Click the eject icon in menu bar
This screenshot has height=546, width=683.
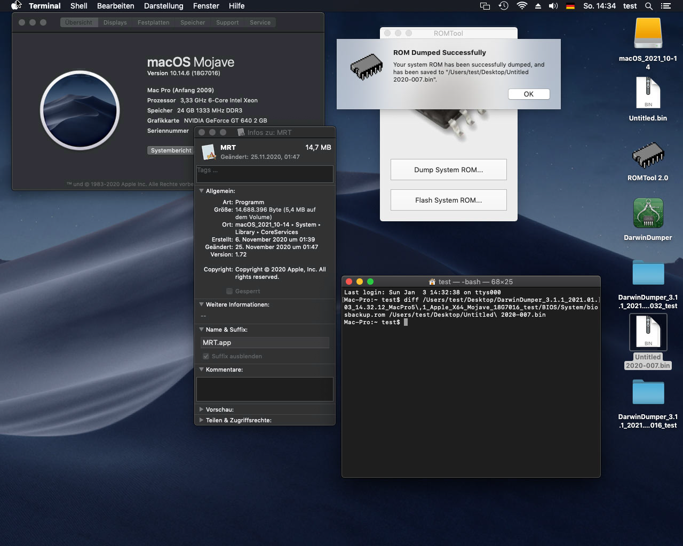pyautogui.click(x=538, y=6)
